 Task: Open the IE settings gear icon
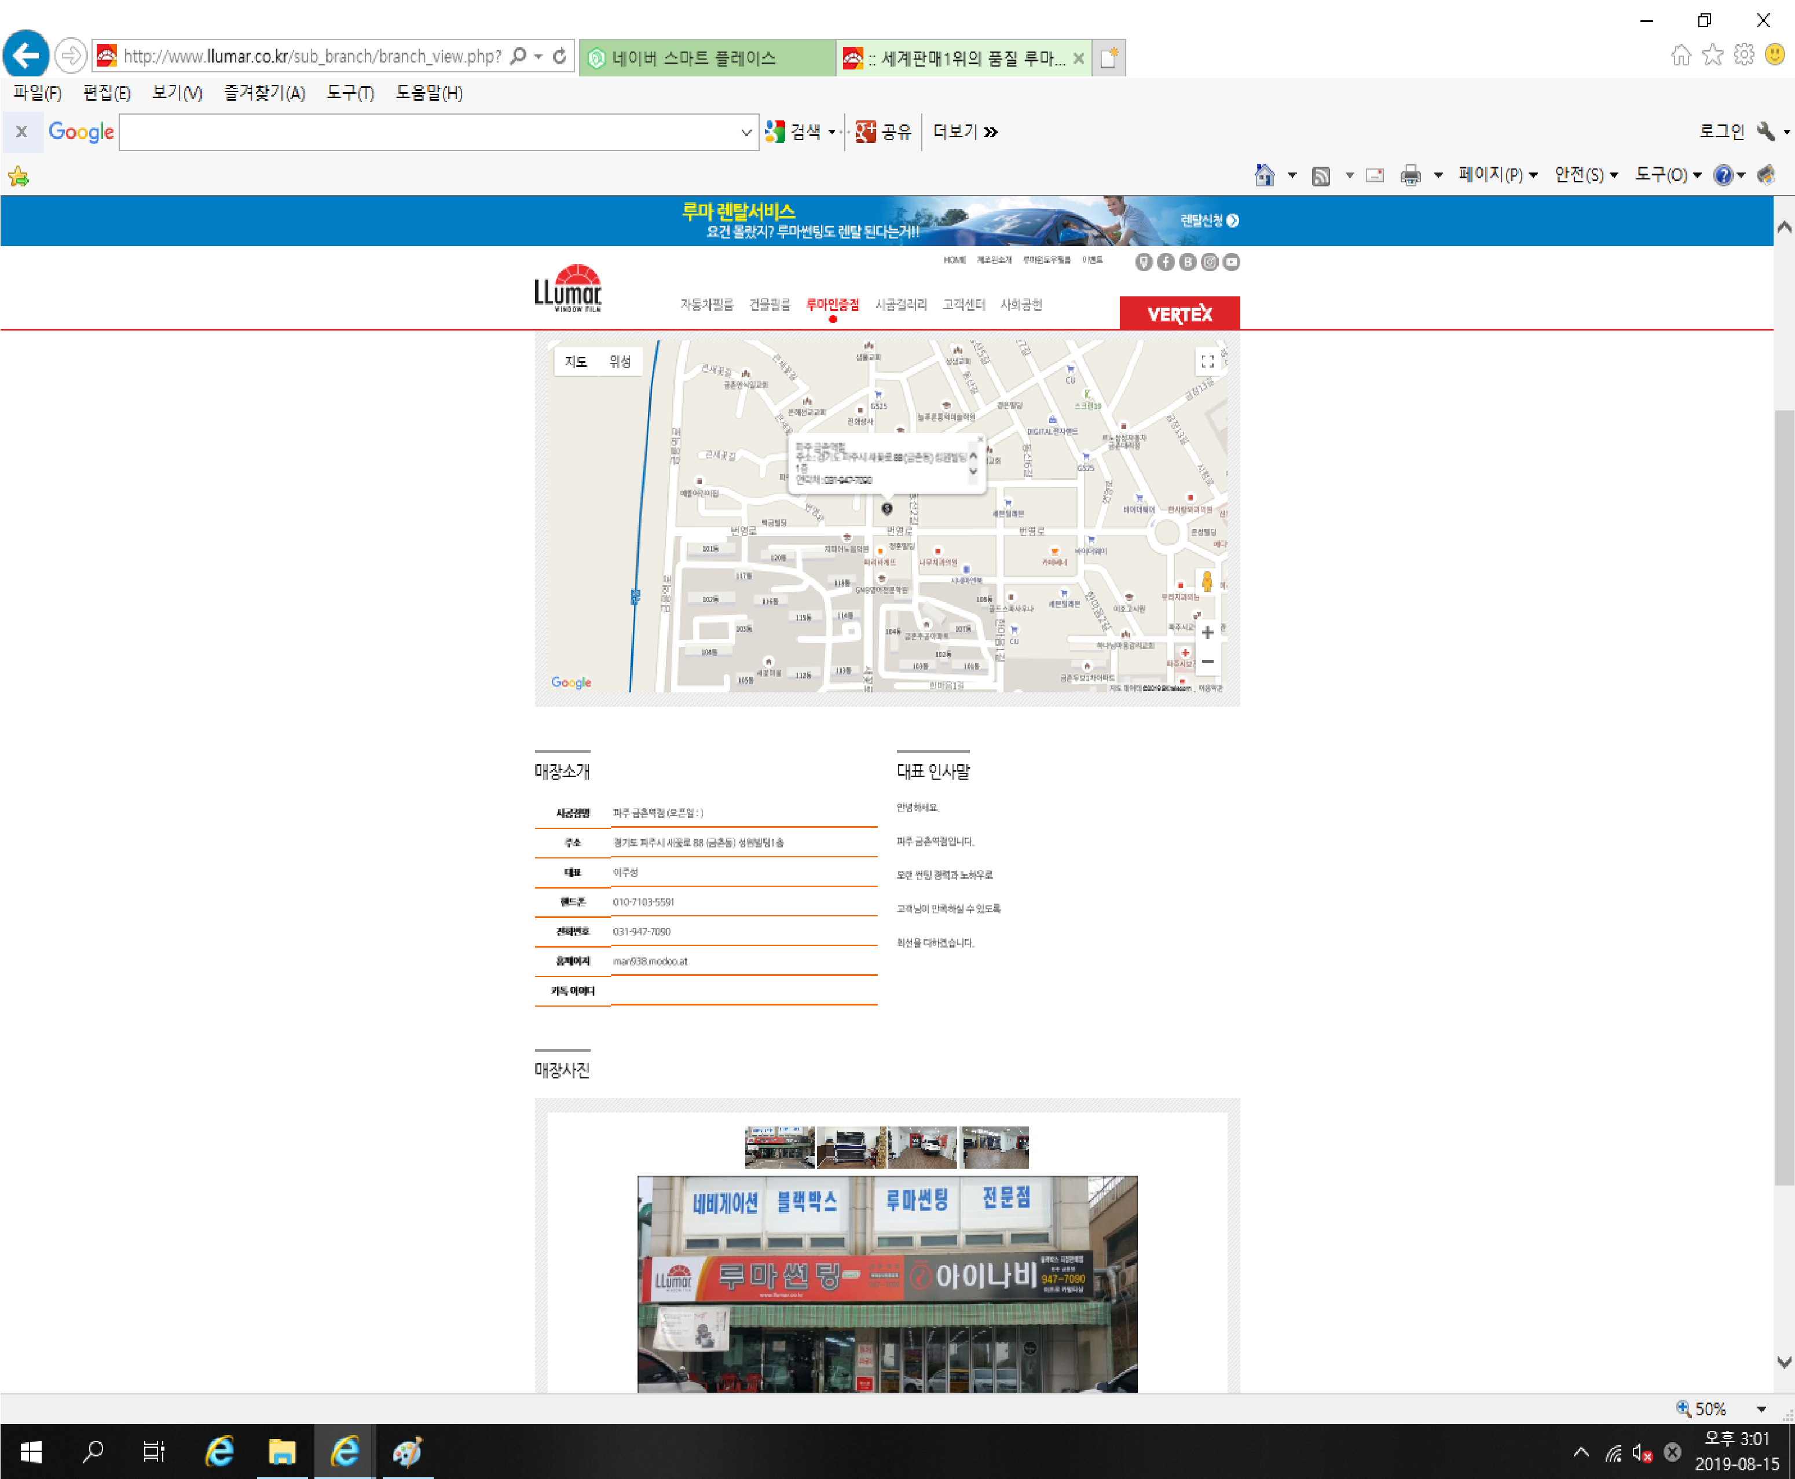[1744, 56]
